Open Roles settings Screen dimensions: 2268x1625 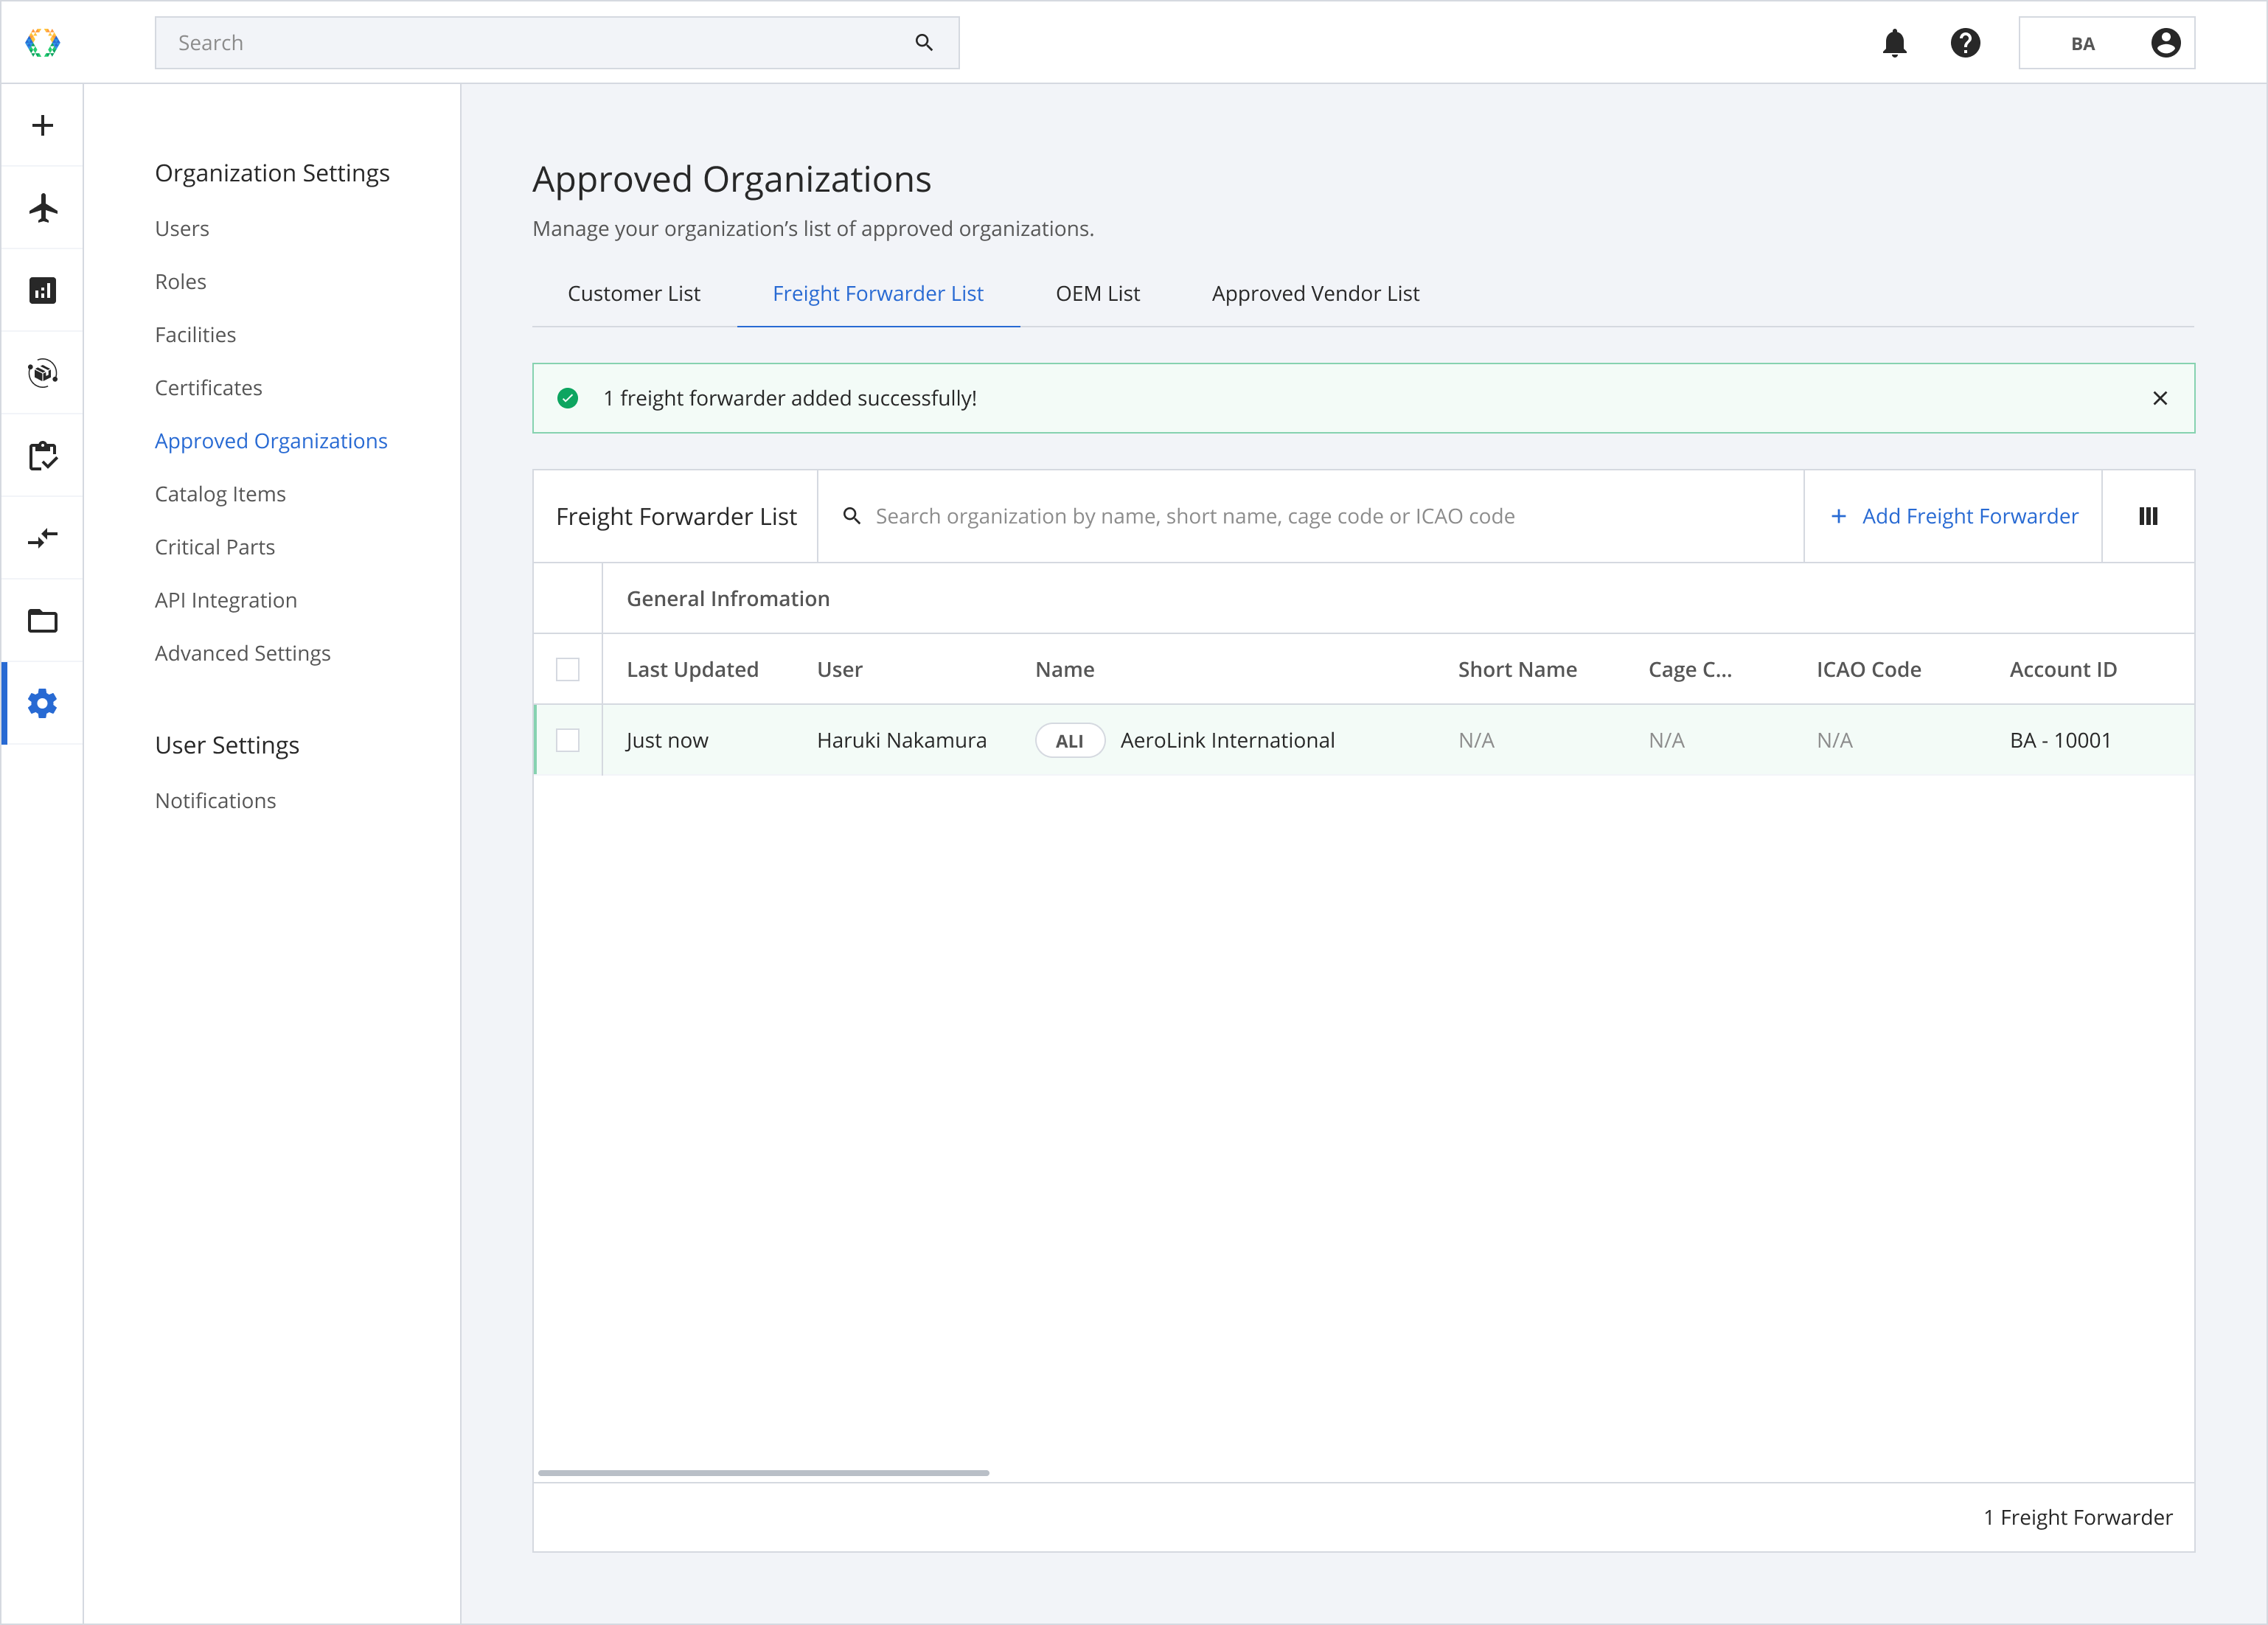(x=180, y=281)
